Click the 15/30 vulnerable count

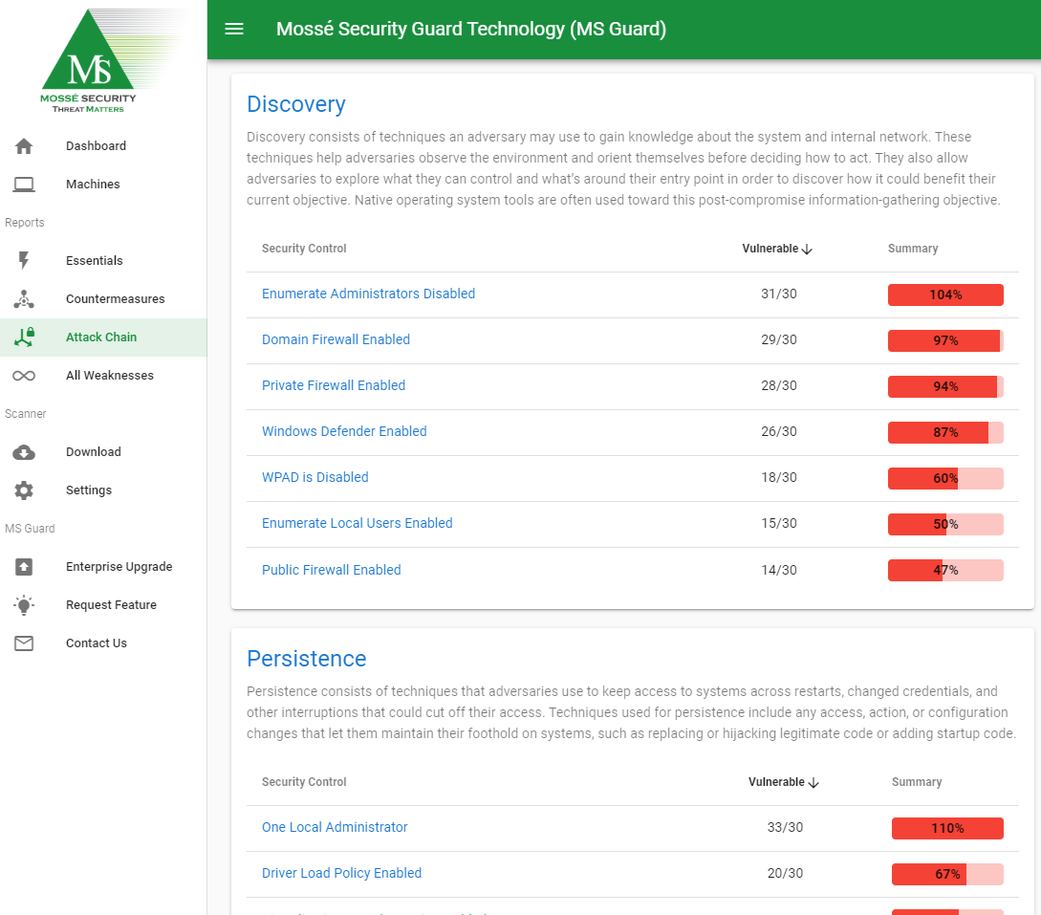(779, 523)
